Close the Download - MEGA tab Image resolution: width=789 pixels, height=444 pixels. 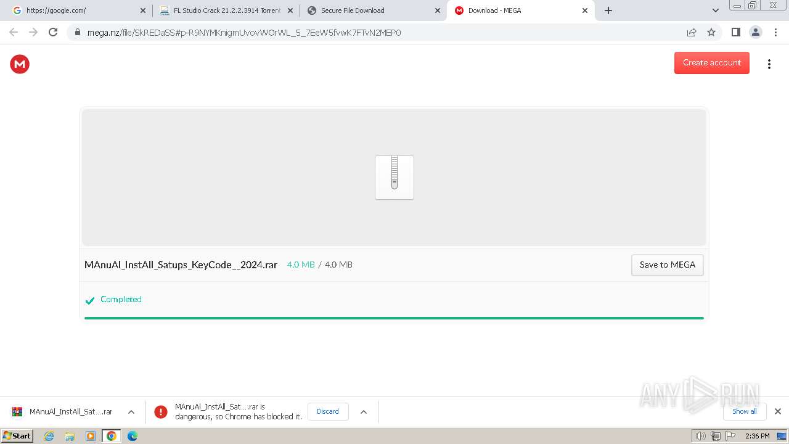pos(585,10)
